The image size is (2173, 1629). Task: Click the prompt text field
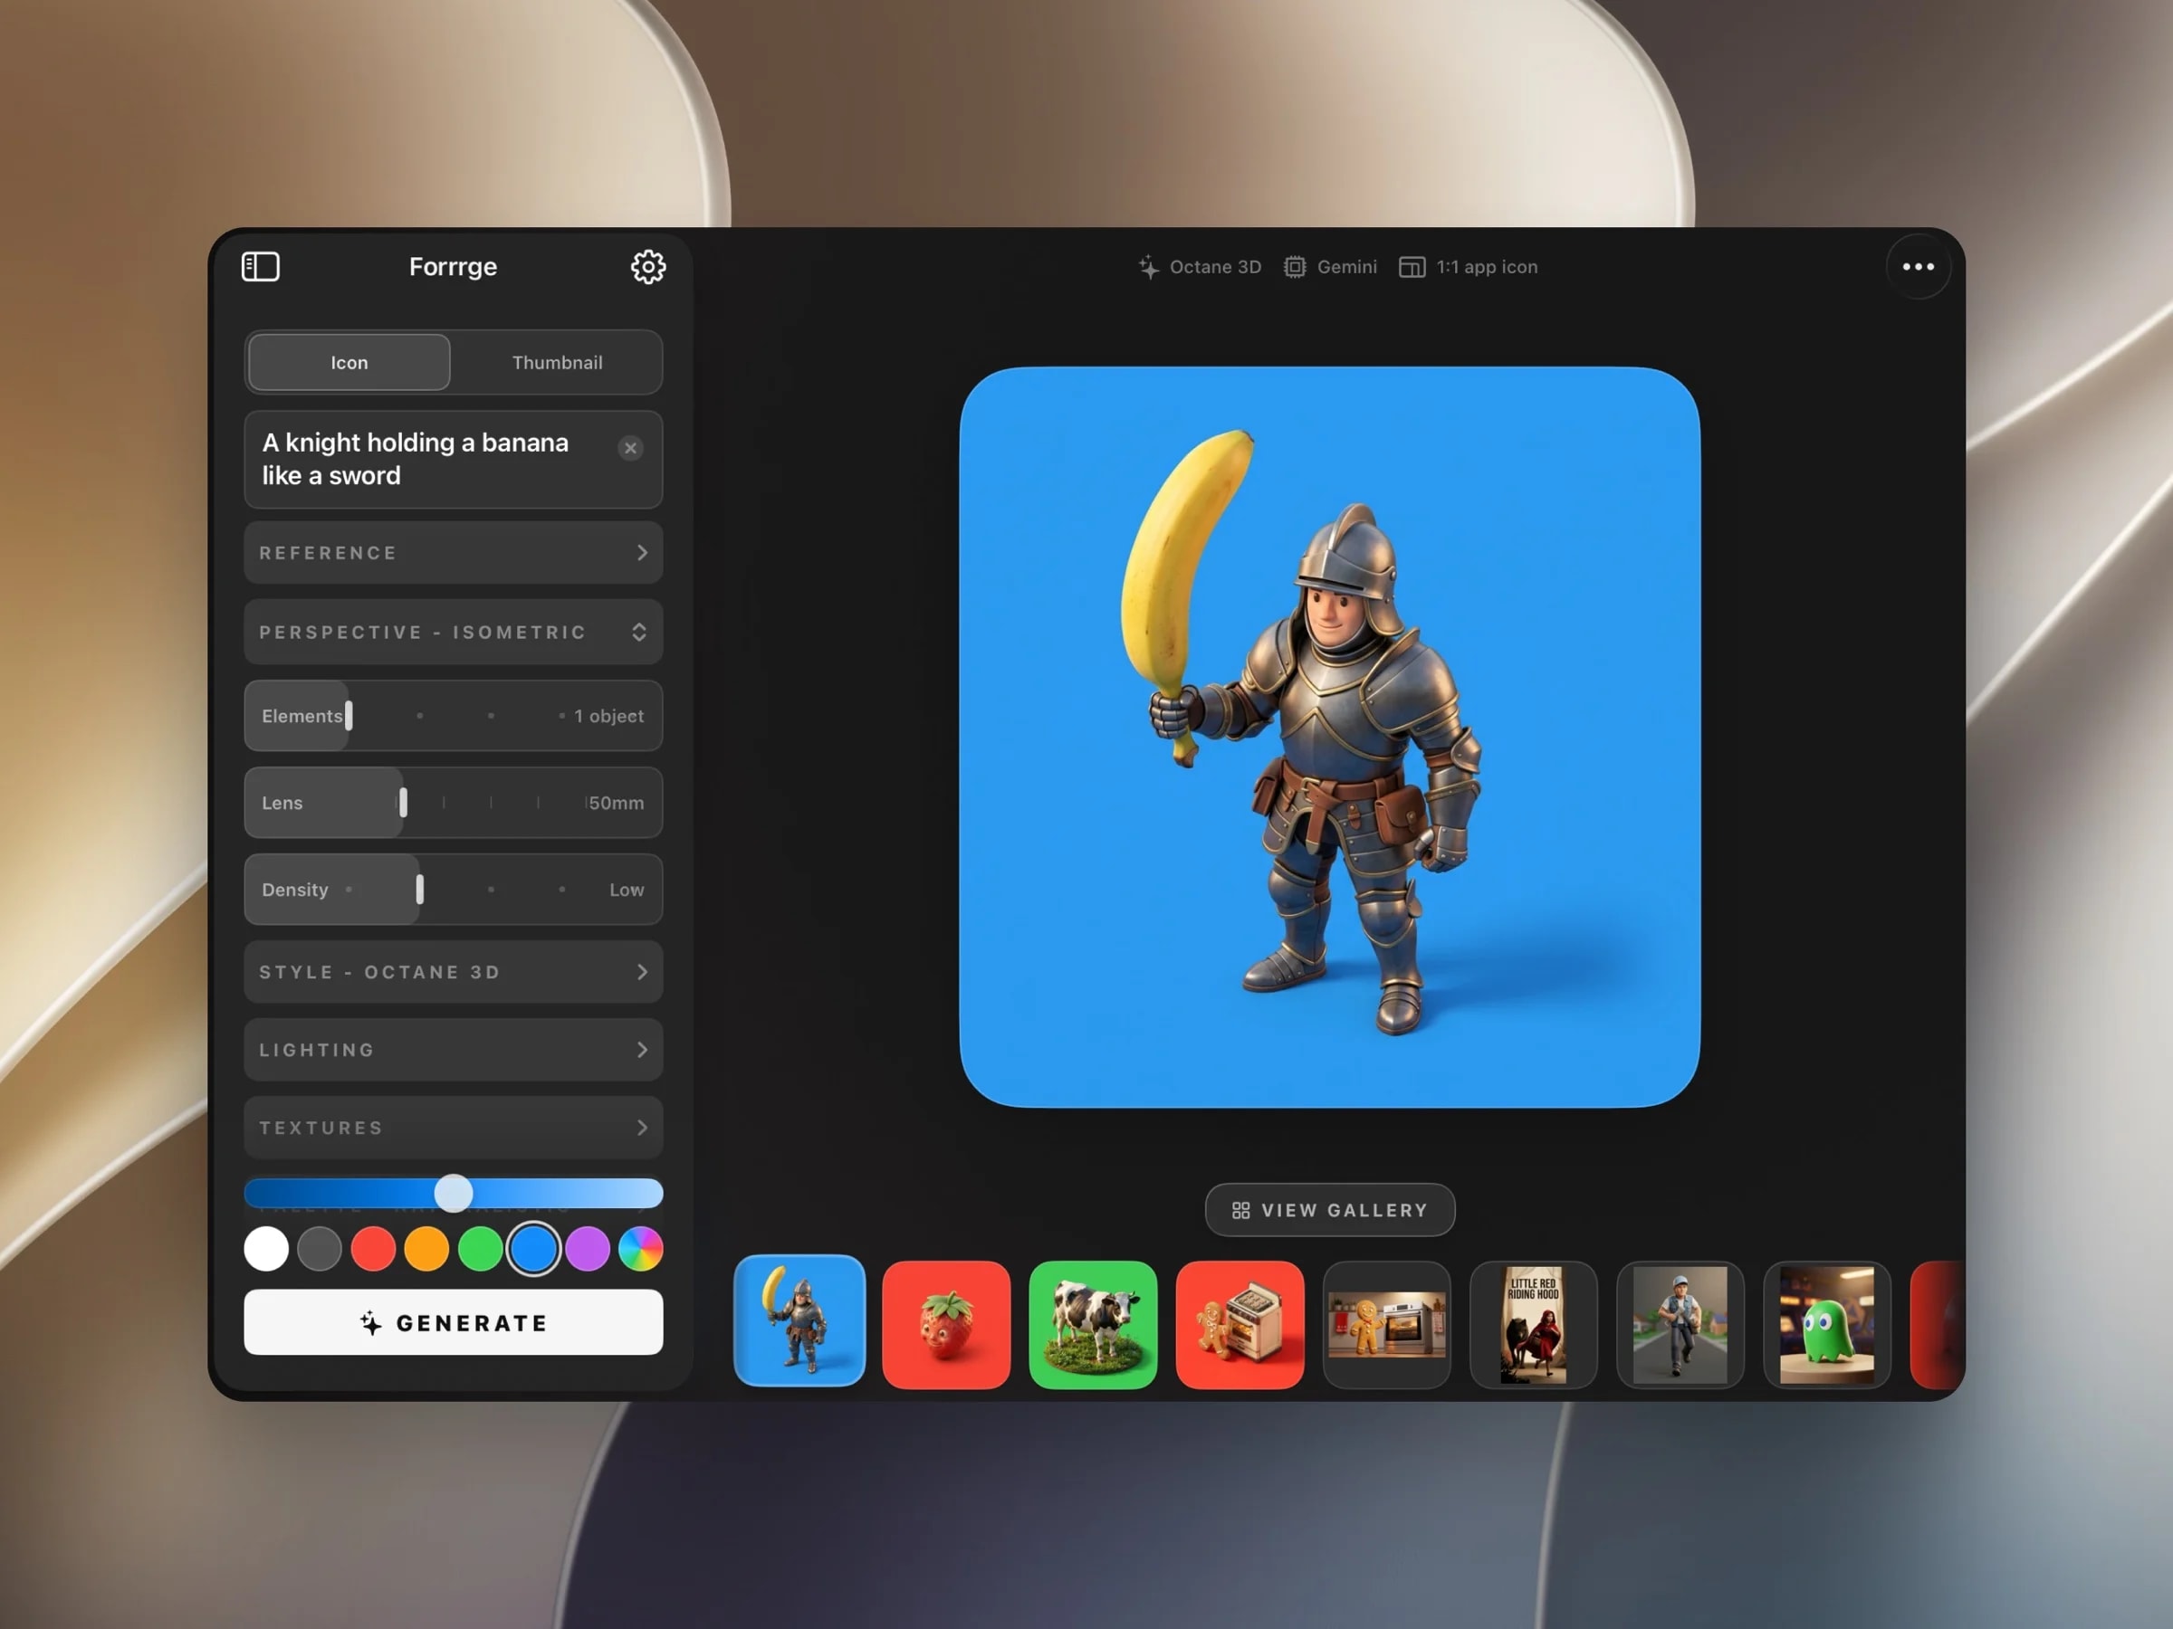tap(453, 460)
